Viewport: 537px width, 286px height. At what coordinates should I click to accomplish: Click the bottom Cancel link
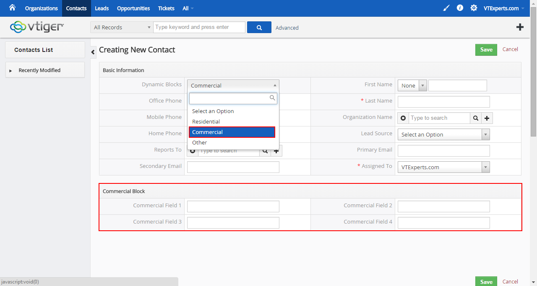click(510, 281)
